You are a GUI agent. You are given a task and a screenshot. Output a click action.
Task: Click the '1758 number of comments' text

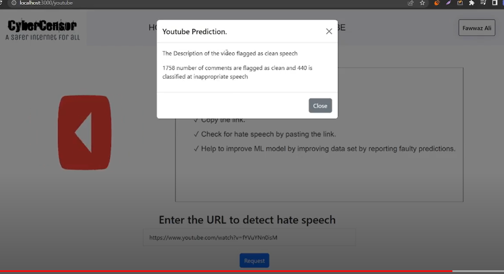pyautogui.click(x=237, y=72)
